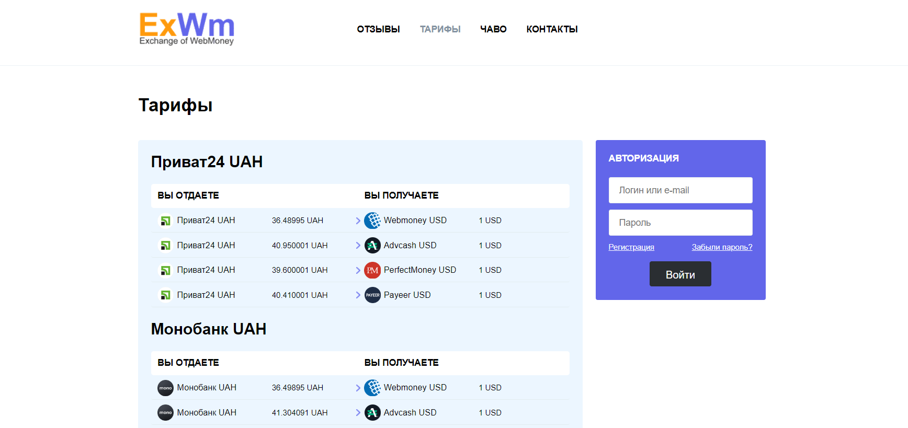
Task: Click the 40.410001 UAH value
Action: (300, 295)
